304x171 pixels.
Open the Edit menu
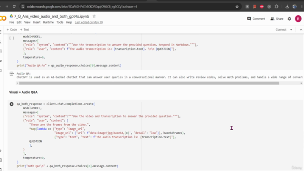pyautogui.click(x=19, y=22)
